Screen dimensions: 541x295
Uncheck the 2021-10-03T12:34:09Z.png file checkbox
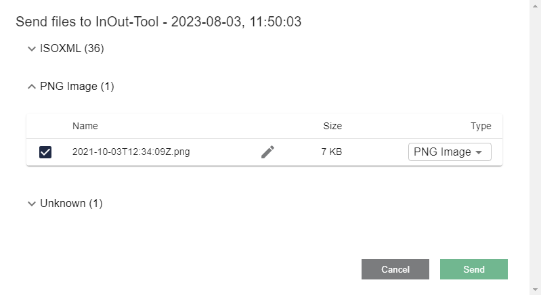point(45,152)
